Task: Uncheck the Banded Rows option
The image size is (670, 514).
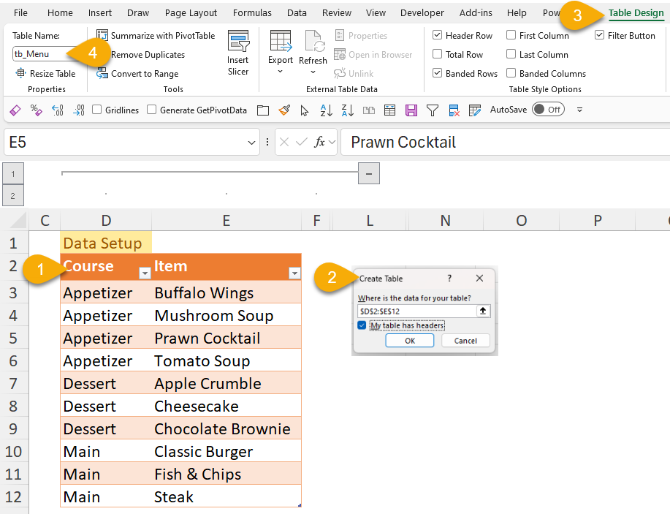Action: click(437, 73)
